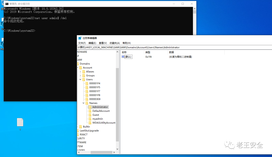Click the Command Prompt title bar icon
The height and width of the screenshot is (157, 272).
pos(7,4)
